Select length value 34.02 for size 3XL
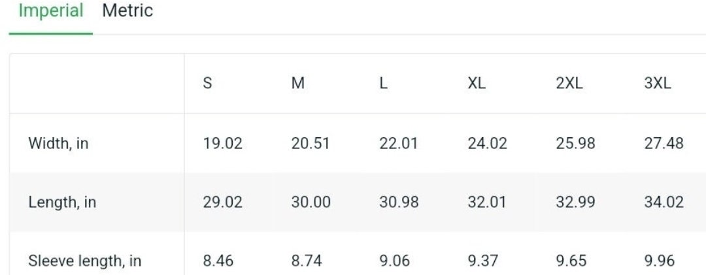706x275 pixels. point(664,202)
